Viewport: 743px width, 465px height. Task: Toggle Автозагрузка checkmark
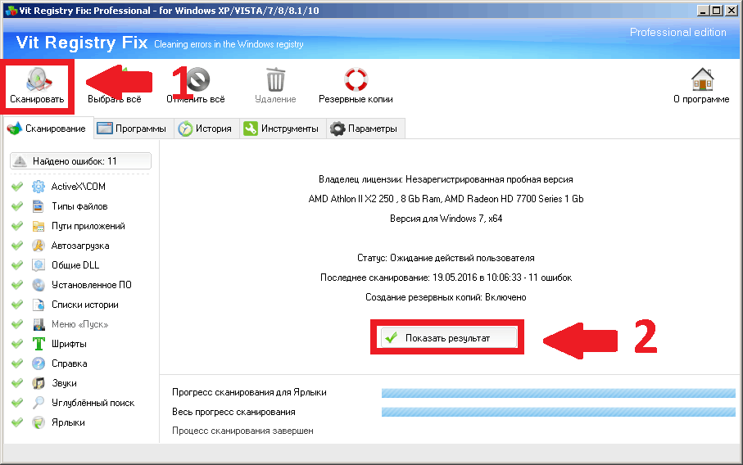(x=17, y=246)
